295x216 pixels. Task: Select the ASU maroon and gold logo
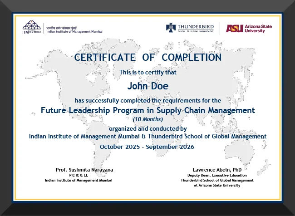[234, 28]
